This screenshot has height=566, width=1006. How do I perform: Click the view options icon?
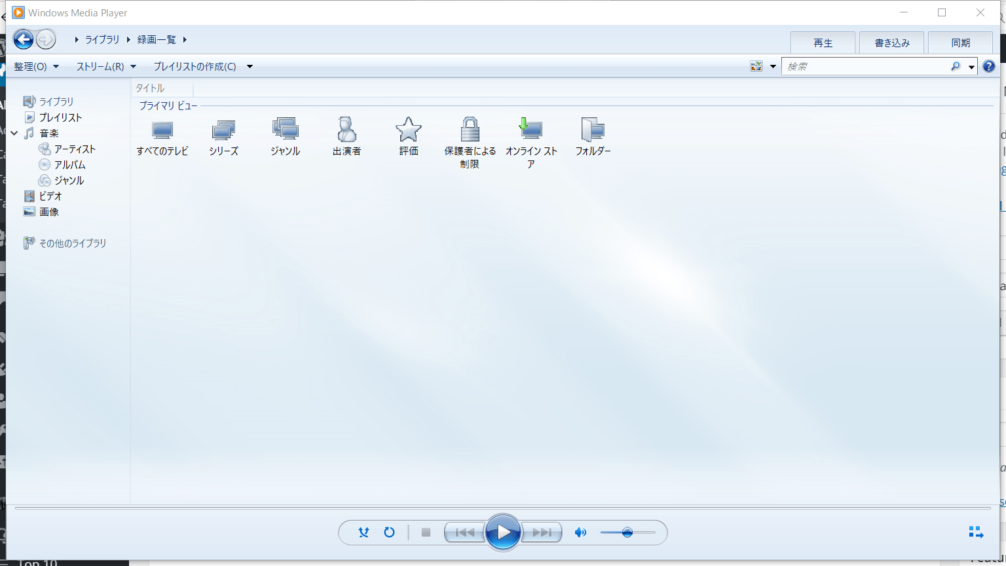[756, 66]
